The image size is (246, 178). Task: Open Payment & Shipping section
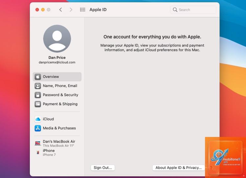[57, 104]
